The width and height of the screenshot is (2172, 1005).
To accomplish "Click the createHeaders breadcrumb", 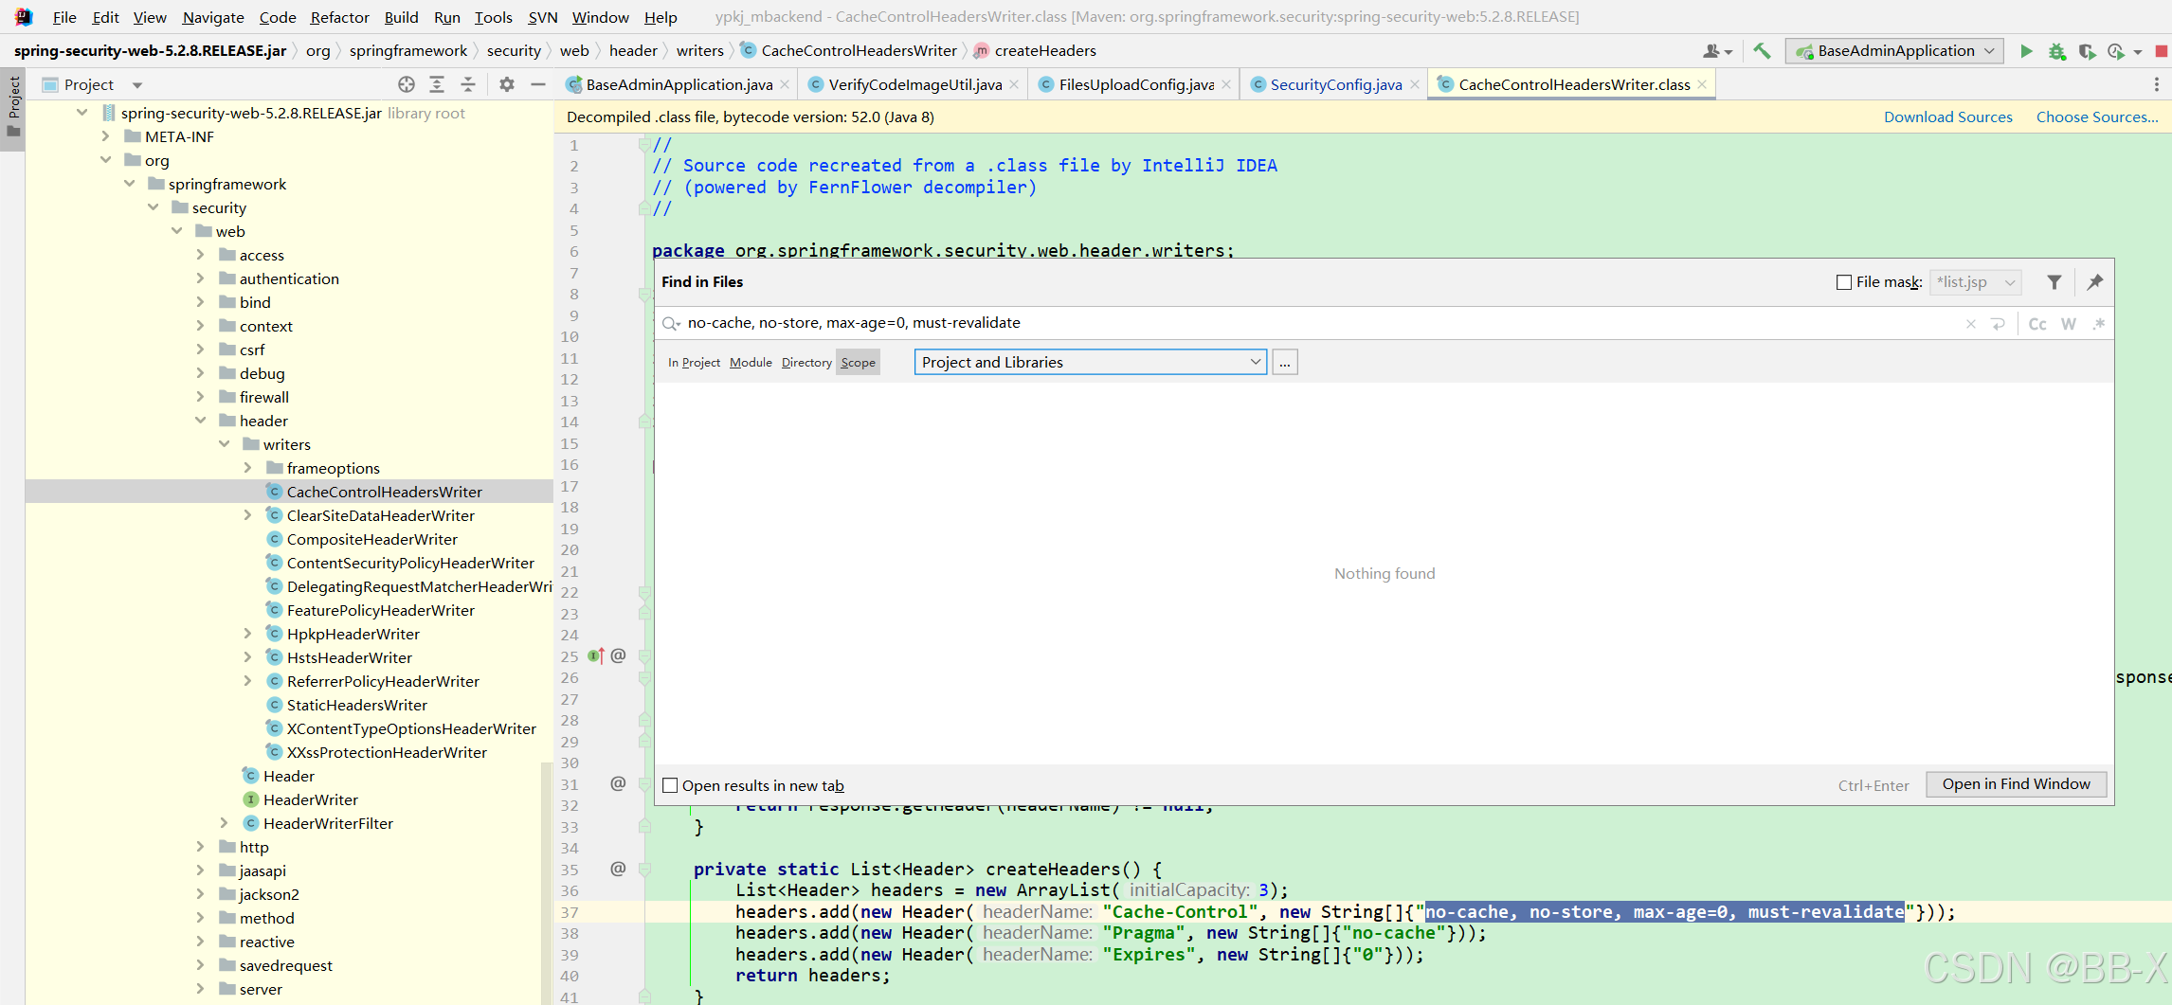I will 1045,51.
